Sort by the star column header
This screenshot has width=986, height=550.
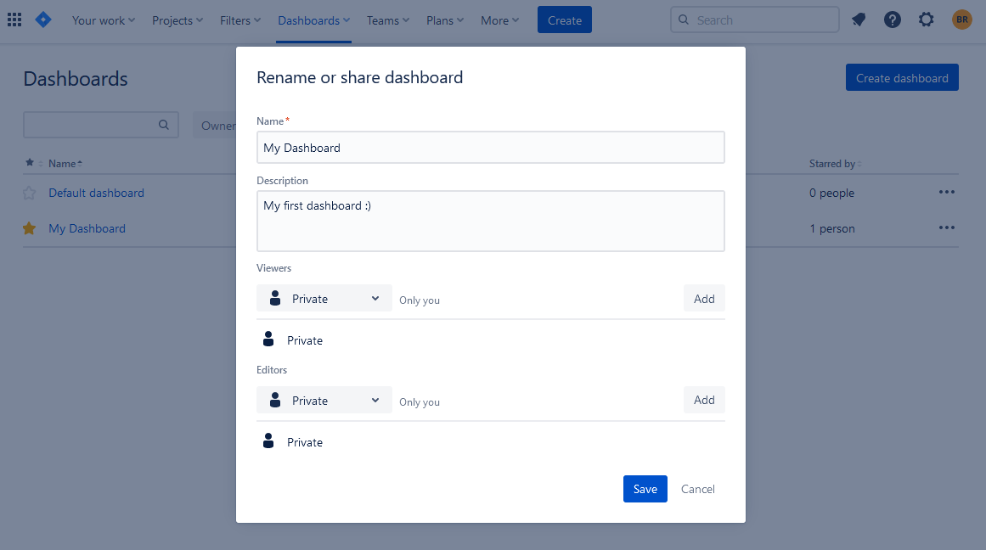(x=33, y=163)
